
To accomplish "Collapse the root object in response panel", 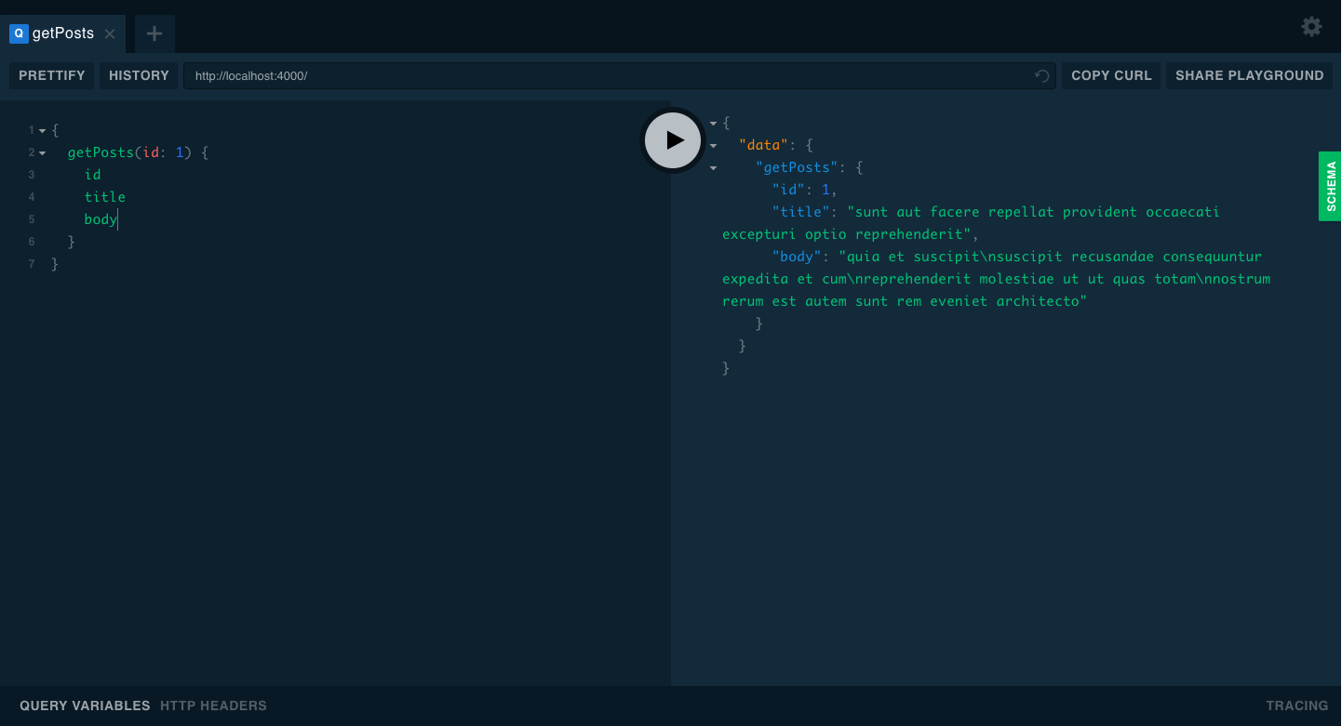I will click(x=713, y=124).
